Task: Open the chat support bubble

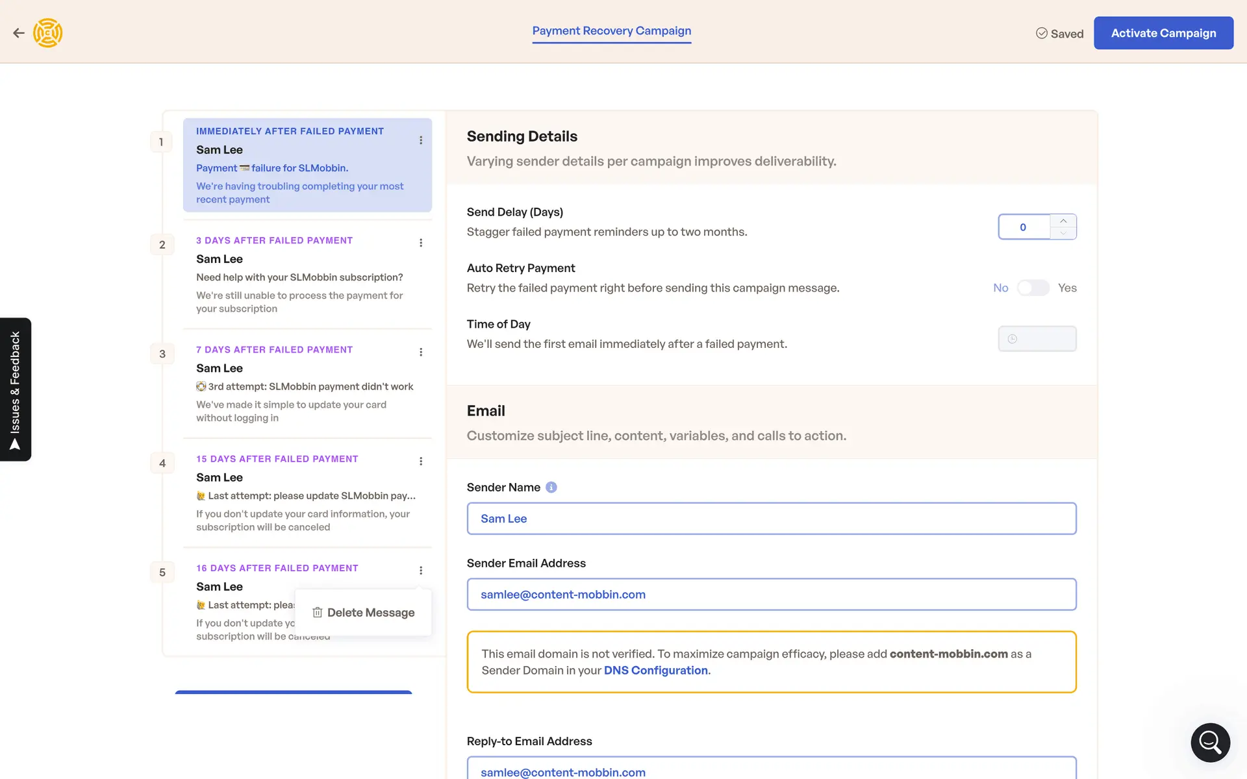Action: [1210, 742]
